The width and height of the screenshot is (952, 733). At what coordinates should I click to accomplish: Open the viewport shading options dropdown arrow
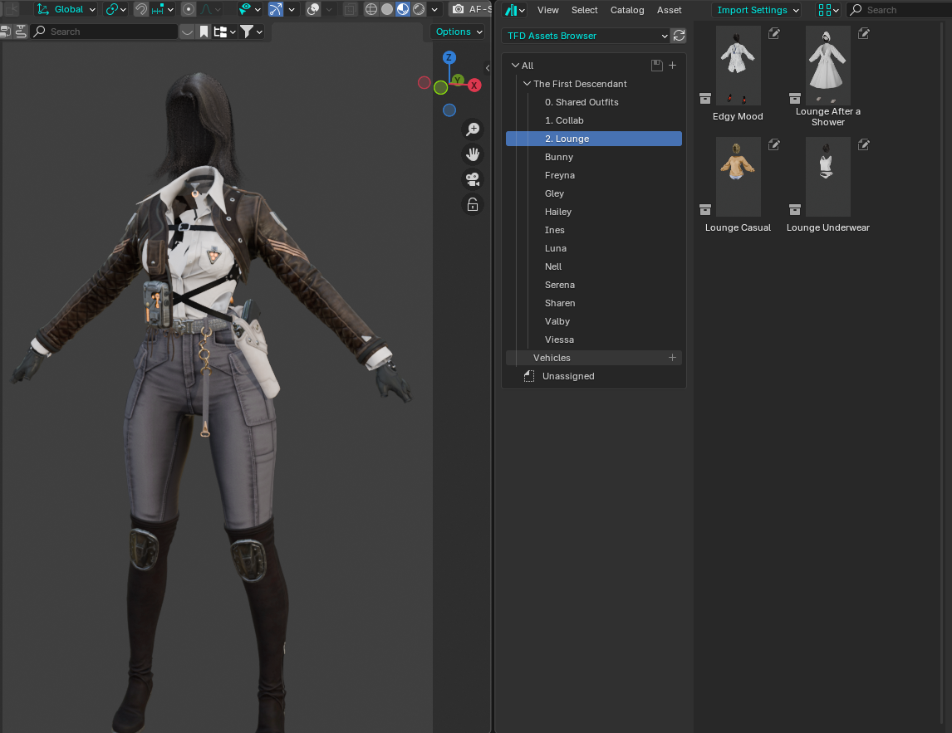click(x=434, y=9)
